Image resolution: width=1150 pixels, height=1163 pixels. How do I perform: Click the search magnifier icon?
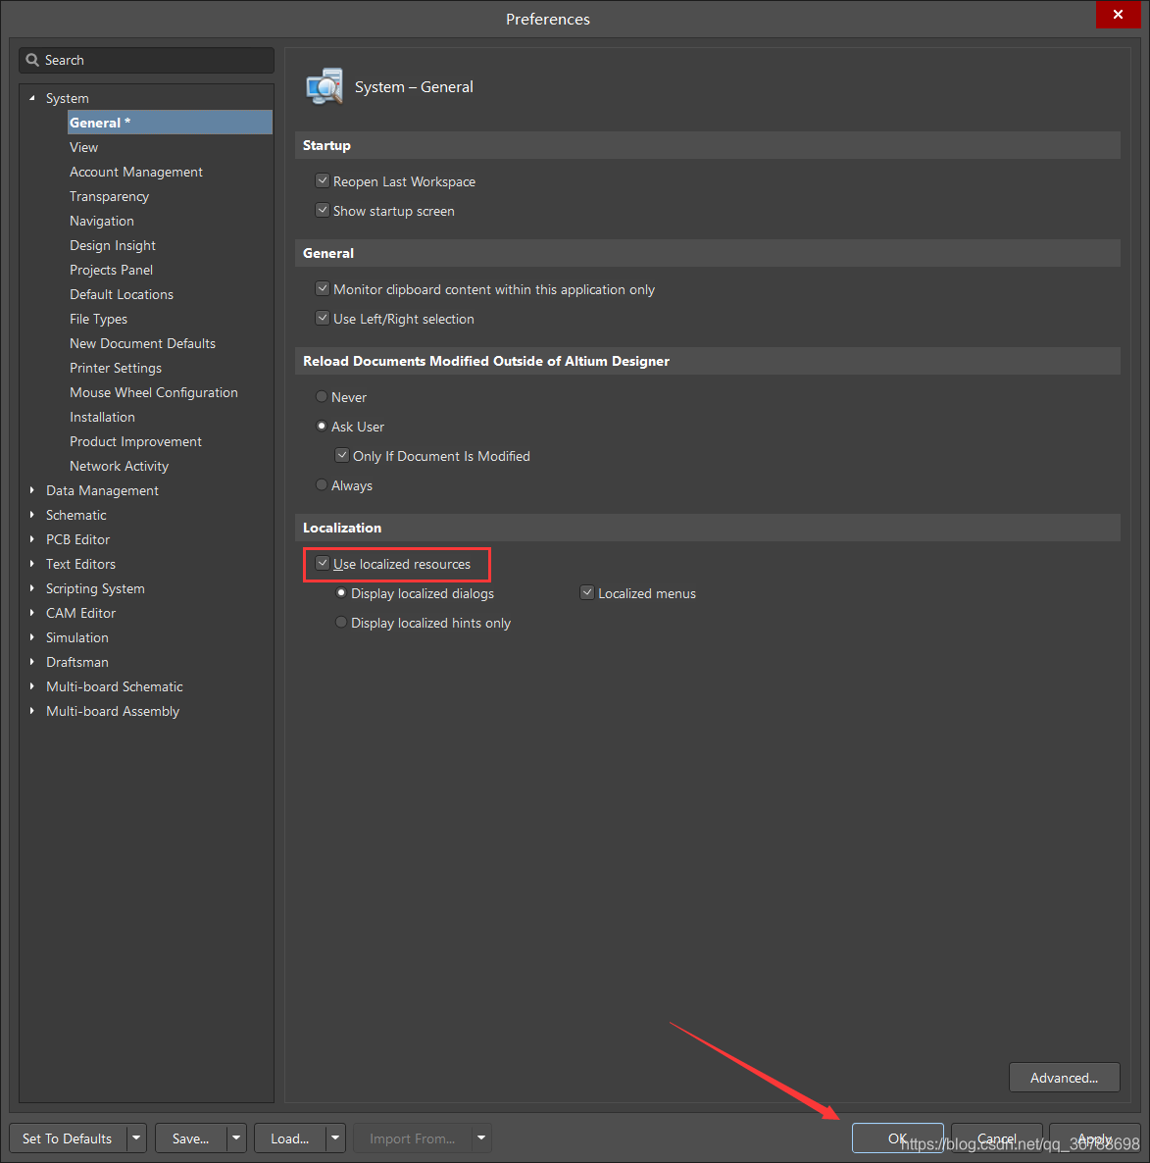[x=32, y=60]
